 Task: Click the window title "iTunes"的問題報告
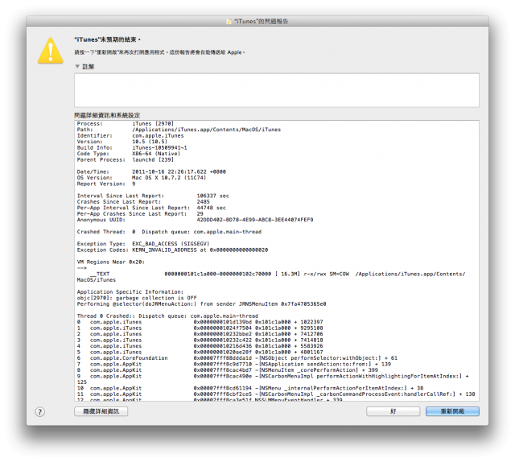(261, 22)
